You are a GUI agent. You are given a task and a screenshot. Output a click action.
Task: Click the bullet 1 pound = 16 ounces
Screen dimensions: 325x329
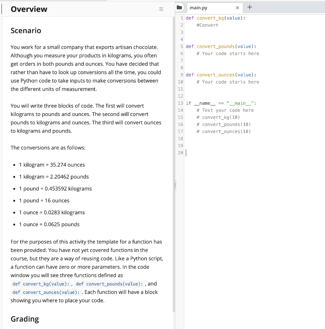(x=45, y=200)
